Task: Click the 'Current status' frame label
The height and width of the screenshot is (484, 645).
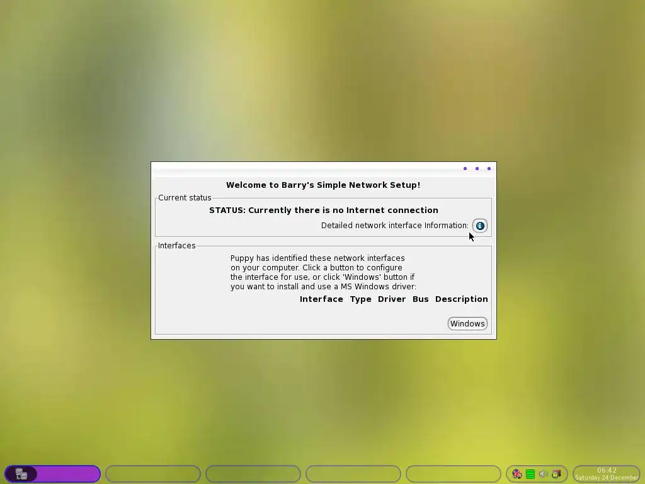Action: (185, 198)
